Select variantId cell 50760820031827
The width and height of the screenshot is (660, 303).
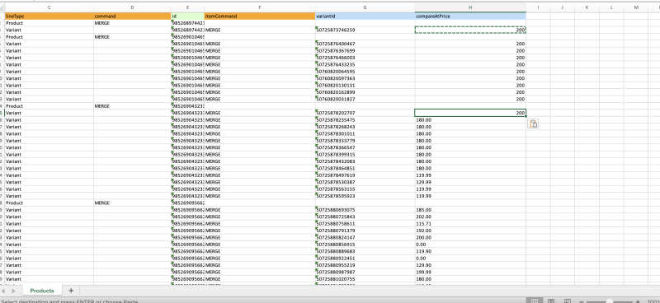365,99
